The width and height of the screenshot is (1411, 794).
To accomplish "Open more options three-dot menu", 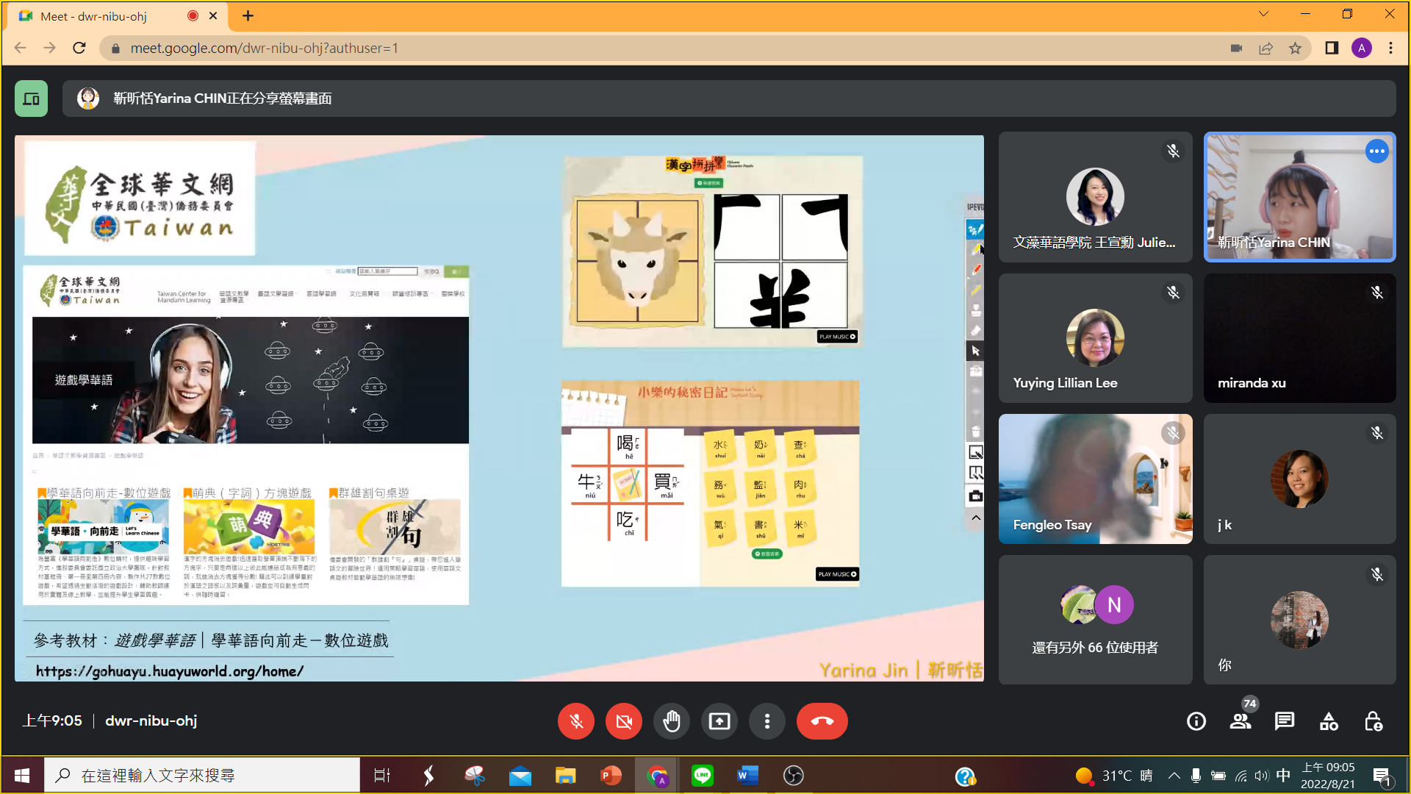I will (767, 721).
